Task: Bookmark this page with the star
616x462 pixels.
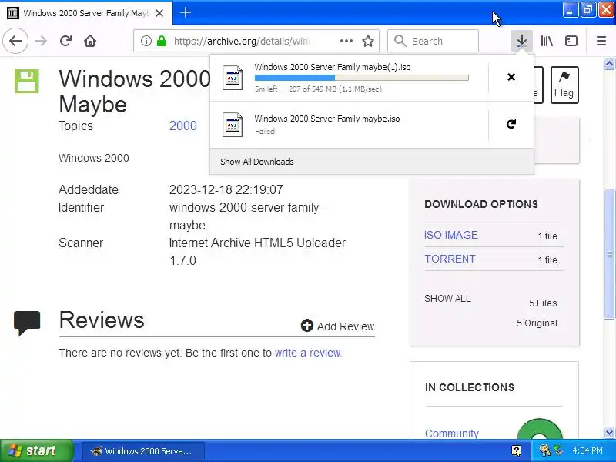Action: coord(368,41)
